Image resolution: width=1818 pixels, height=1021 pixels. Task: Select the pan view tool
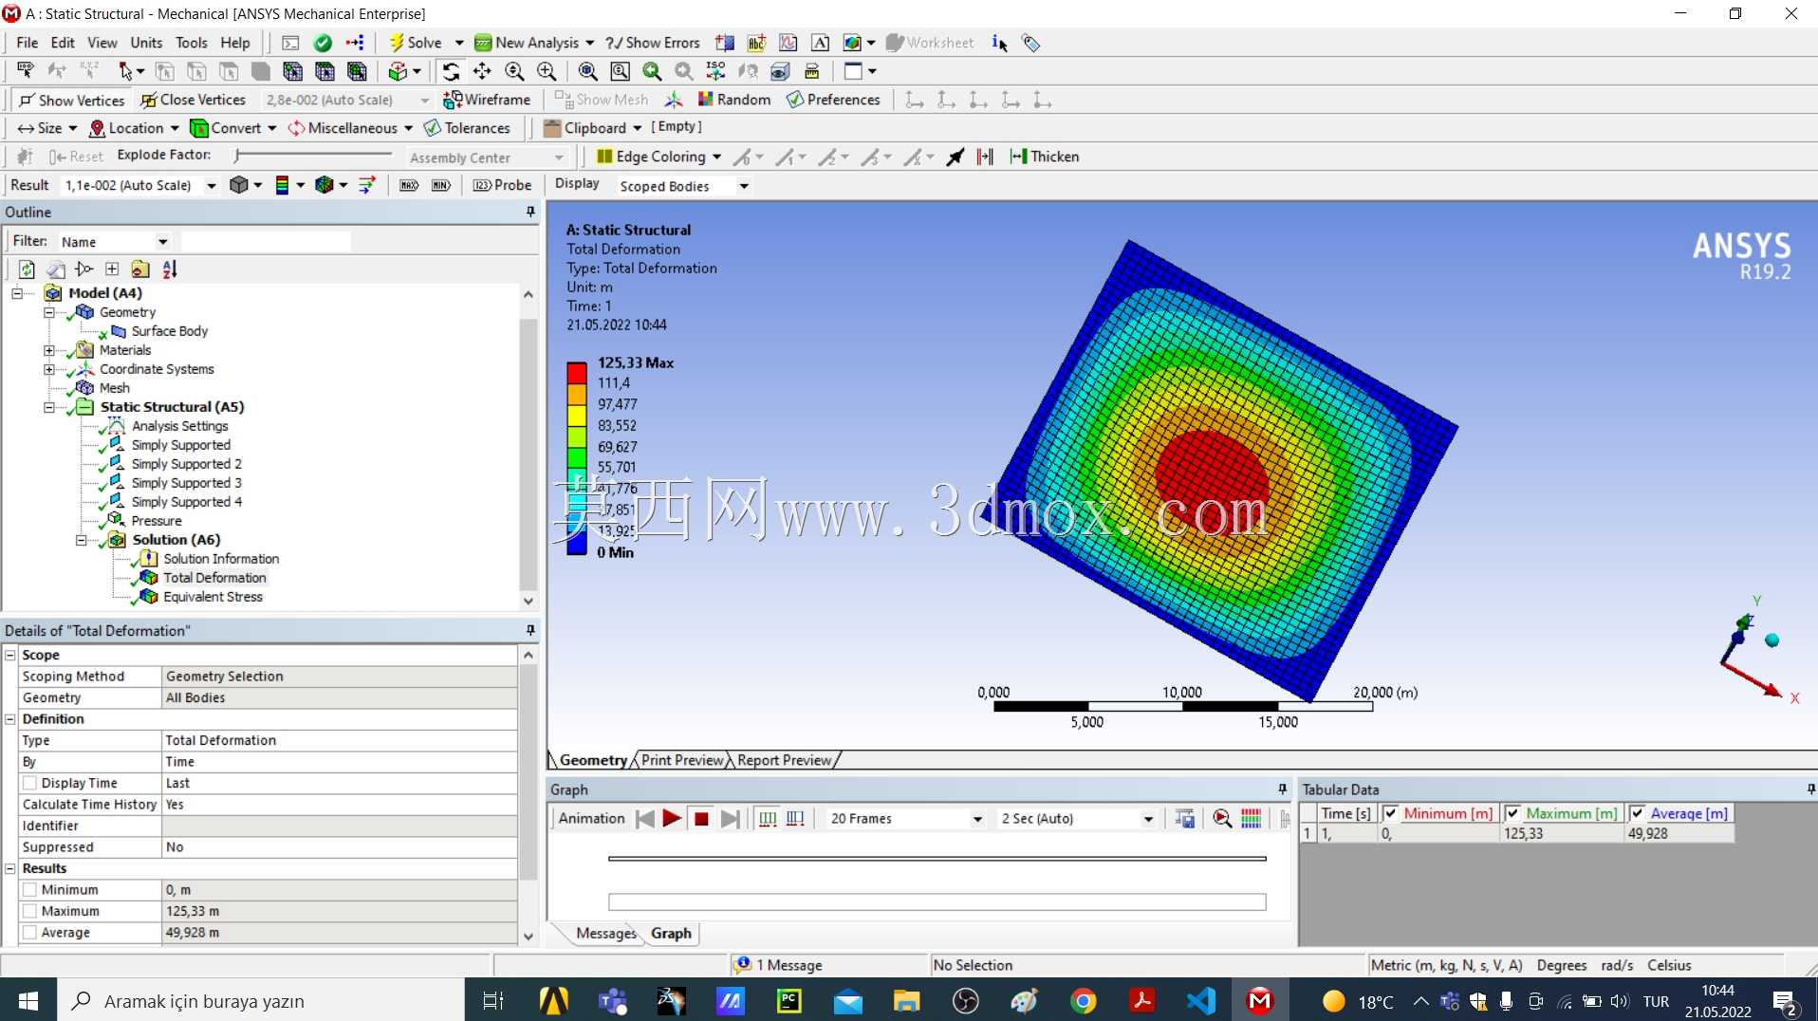coord(482,71)
